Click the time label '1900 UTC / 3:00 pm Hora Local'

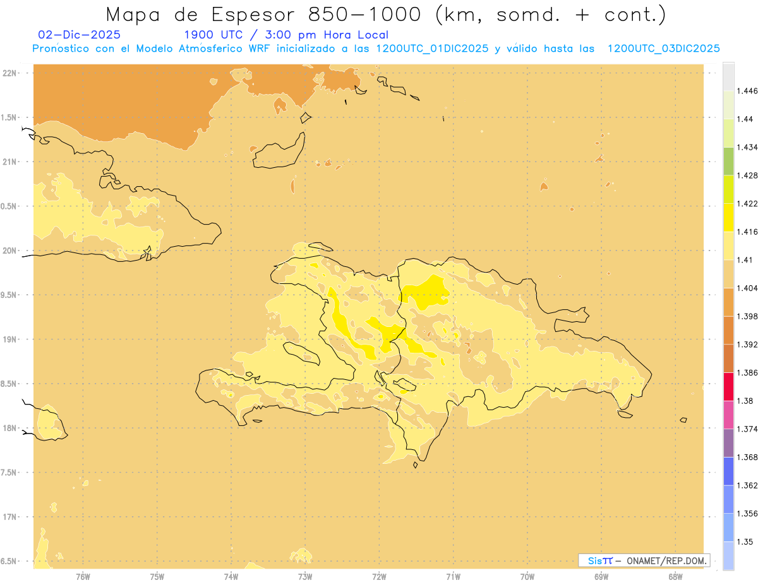(x=286, y=35)
